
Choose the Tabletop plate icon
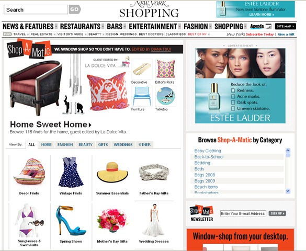coord(165,96)
